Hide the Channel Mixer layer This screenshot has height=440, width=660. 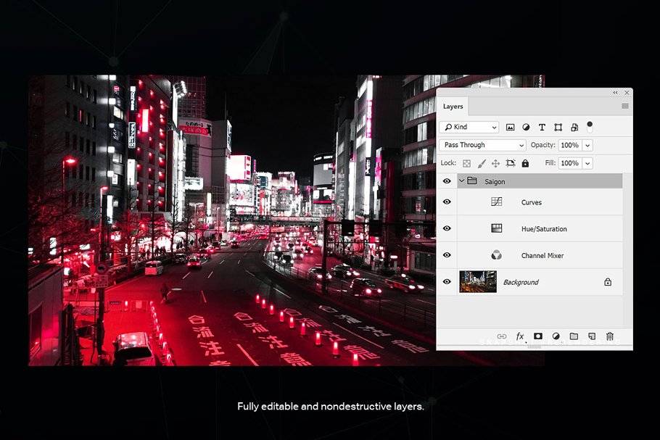pyautogui.click(x=447, y=255)
